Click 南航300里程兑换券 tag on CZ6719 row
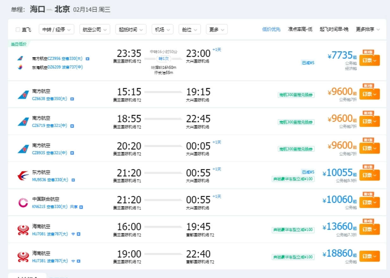 (x=296, y=122)
